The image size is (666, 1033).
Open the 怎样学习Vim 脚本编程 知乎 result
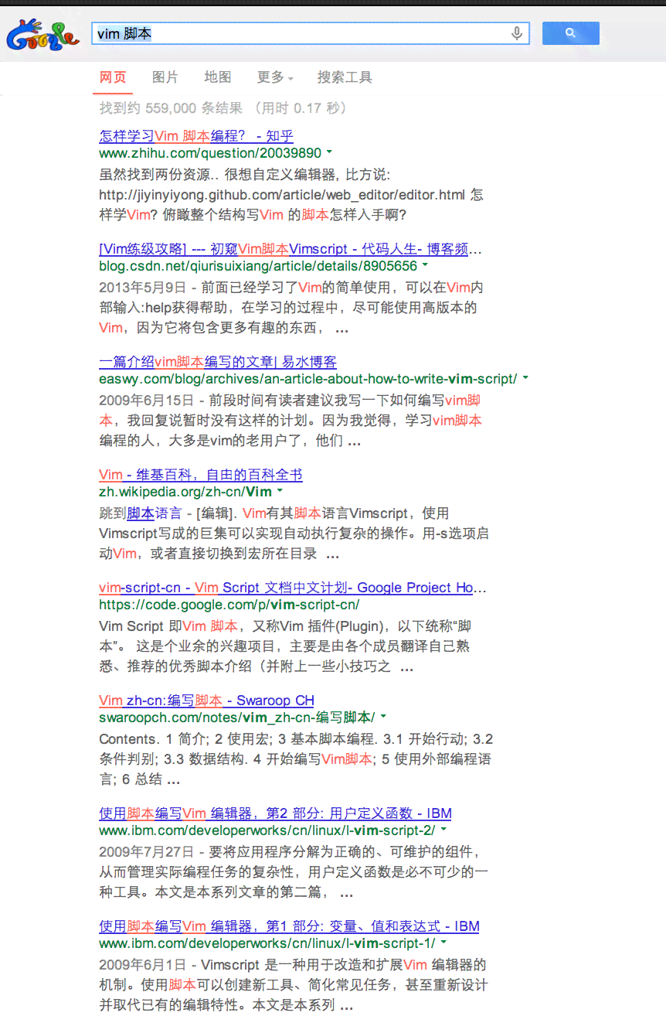pos(196,136)
